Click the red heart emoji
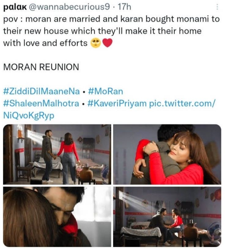The height and width of the screenshot is (249, 225). [108, 43]
